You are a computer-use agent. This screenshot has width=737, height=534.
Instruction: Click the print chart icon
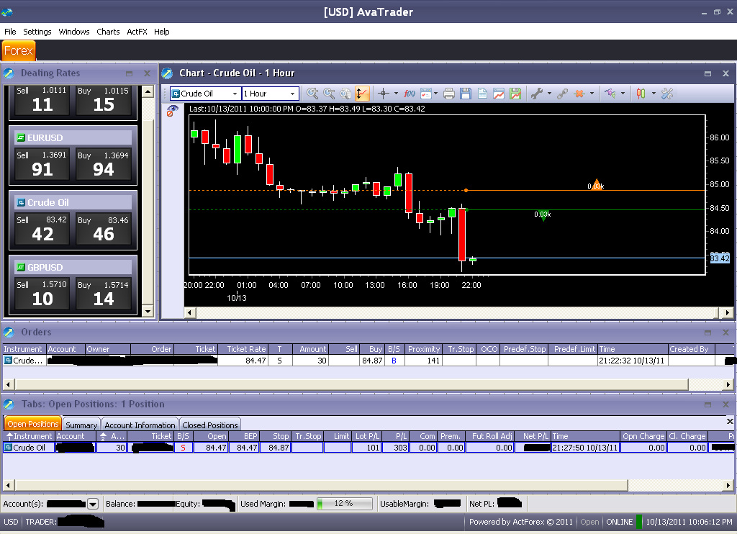(449, 94)
